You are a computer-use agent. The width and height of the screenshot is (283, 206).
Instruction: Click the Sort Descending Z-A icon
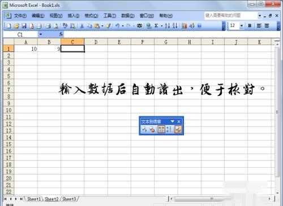[x=175, y=26]
